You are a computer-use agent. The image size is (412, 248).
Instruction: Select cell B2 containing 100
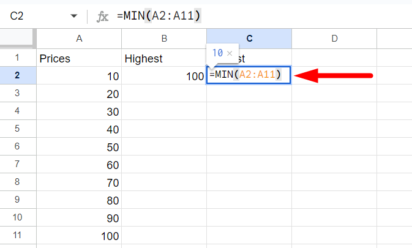point(164,76)
